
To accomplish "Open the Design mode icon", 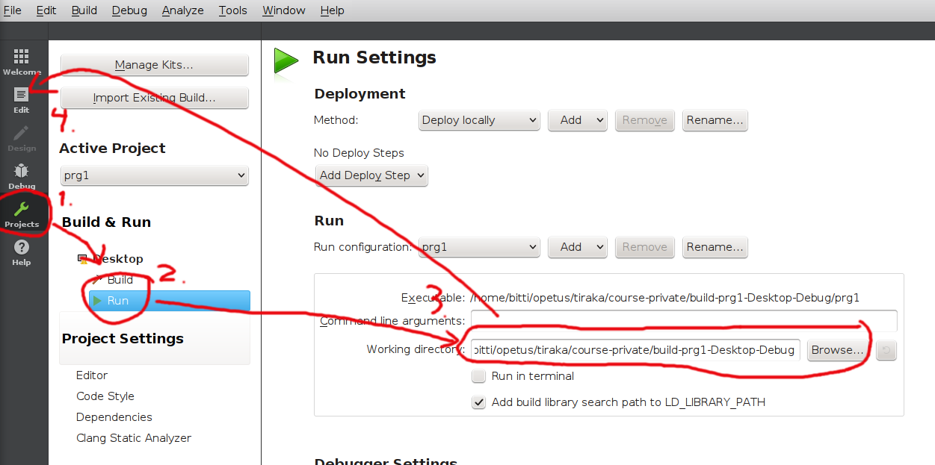I will click(x=22, y=137).
